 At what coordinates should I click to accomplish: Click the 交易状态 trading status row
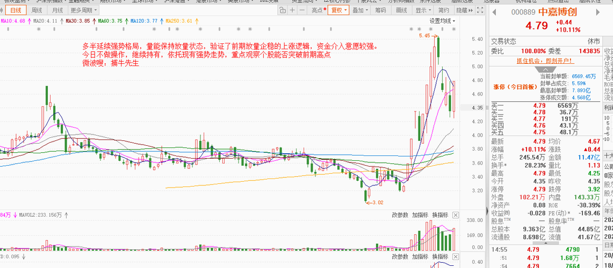pos(545,42)
